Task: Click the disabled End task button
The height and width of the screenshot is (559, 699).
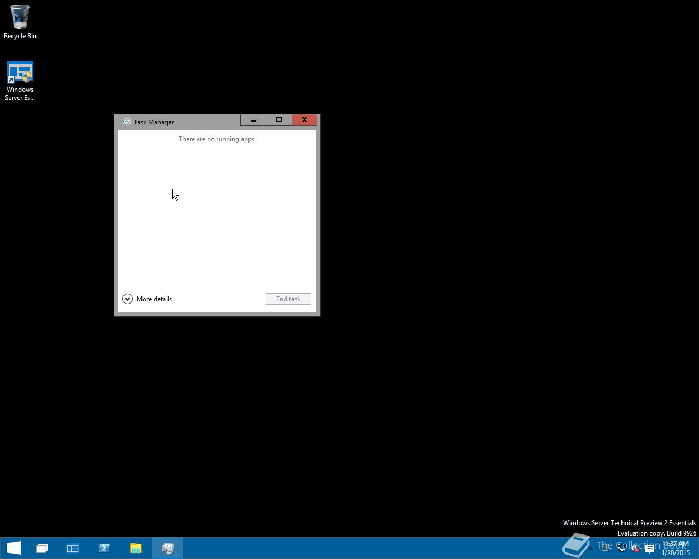Action: pyautogui.click(x=288, y=299)
